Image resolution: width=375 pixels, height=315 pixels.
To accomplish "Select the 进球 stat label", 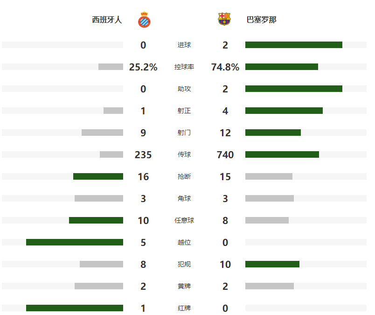I will pyautogui.click(x=184, y=45).
